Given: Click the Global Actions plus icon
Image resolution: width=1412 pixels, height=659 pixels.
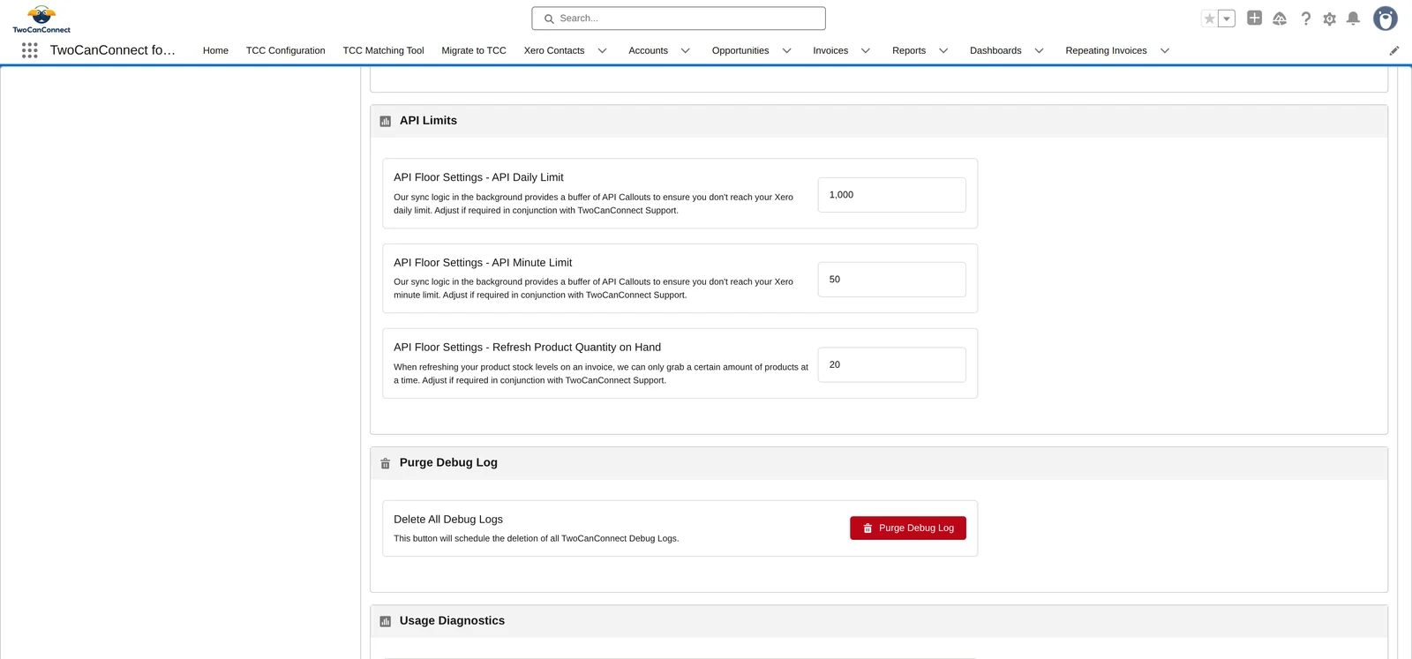Looking at the screenshot, I should [x=1254, y=18].
